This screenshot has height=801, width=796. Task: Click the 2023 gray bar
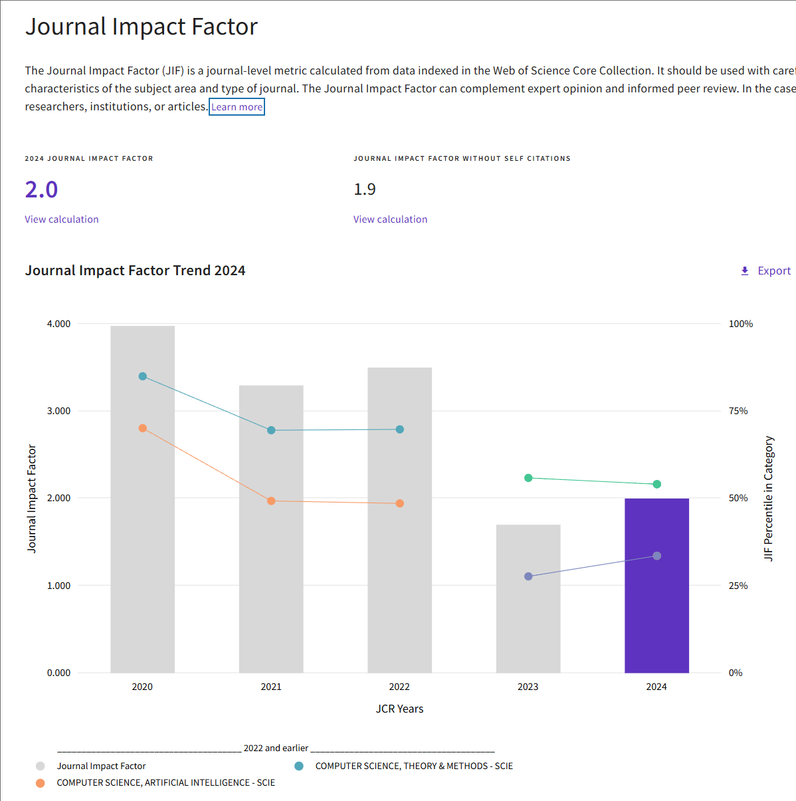point(528,599)
